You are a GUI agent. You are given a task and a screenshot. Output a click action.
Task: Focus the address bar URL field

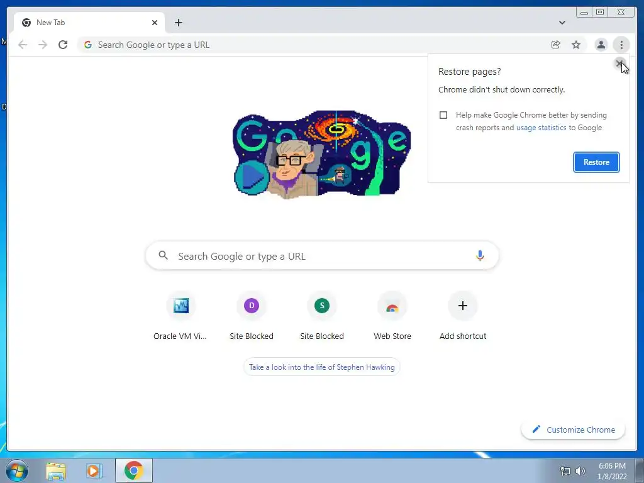tap(312, 45)
